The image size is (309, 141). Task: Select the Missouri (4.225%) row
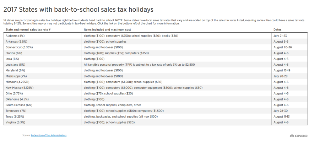155,82
